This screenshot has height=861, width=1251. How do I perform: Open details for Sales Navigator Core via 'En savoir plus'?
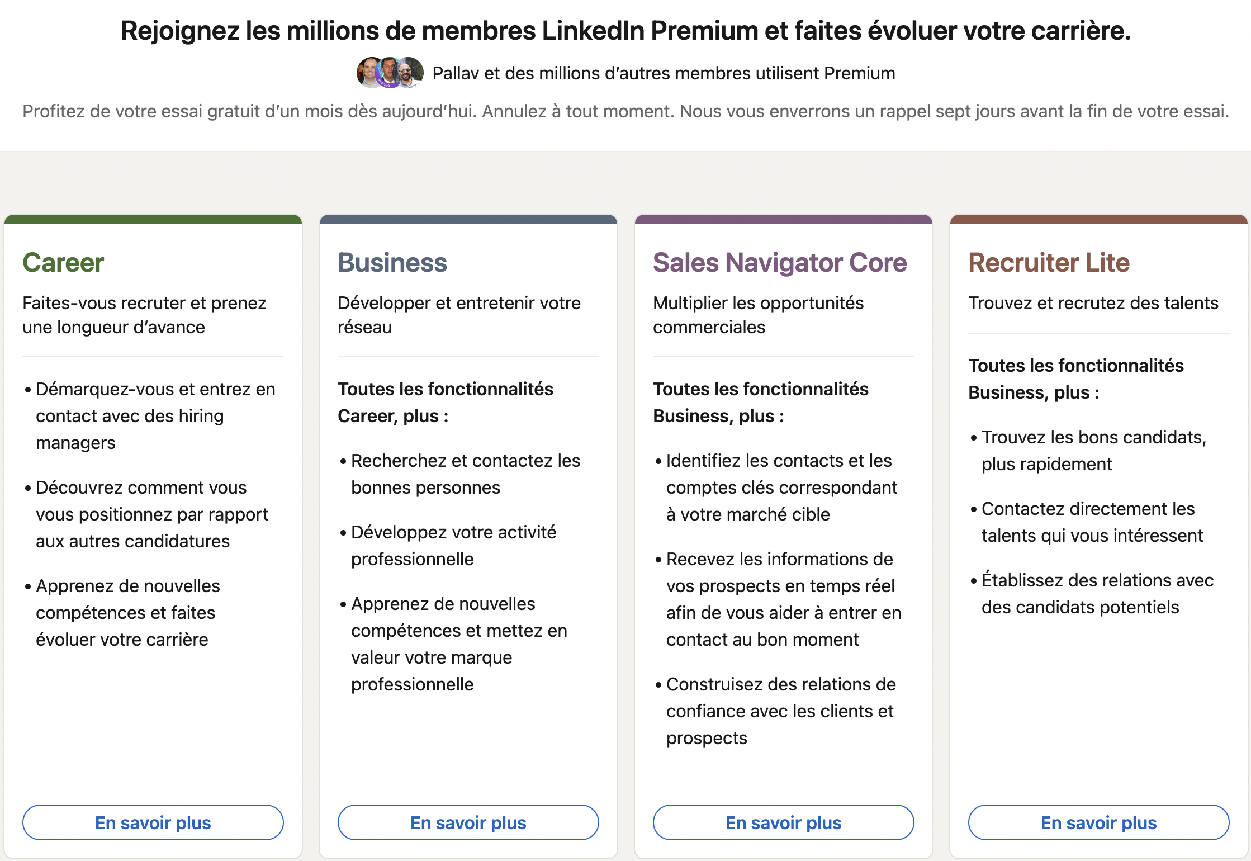pos(783,822)
